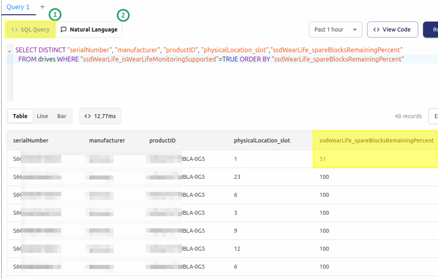Switch to SQL Query mode
Viewport: 438px width, 279px height.
[30, 30]
